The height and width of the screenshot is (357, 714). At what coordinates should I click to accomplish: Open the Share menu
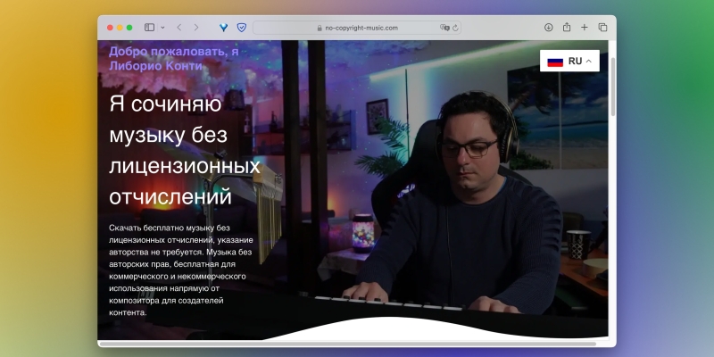click(567, 28)
